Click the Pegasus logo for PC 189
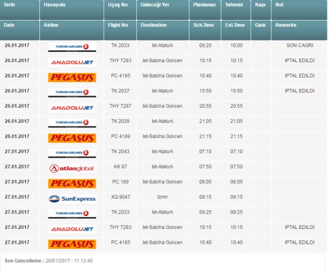The height and width of the screenshot is (274, 328). click(x=72, y=184)
